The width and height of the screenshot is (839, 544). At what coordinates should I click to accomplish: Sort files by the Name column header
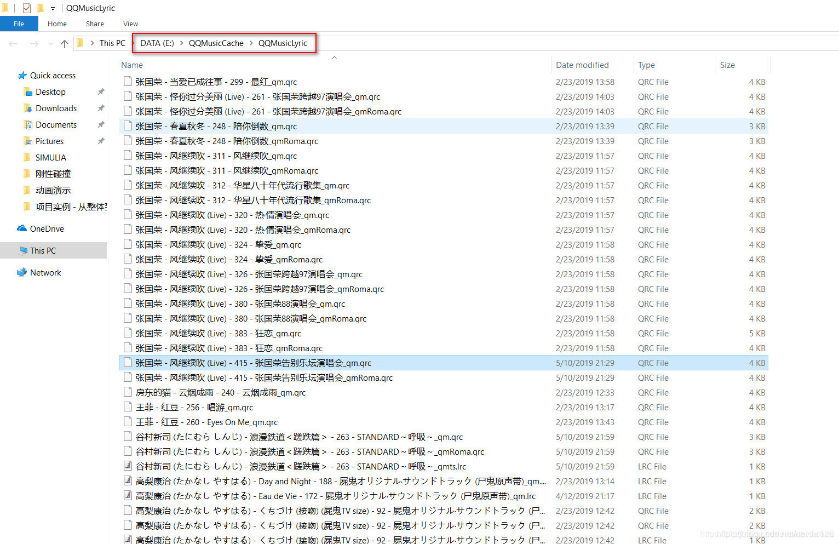(132, 65)
